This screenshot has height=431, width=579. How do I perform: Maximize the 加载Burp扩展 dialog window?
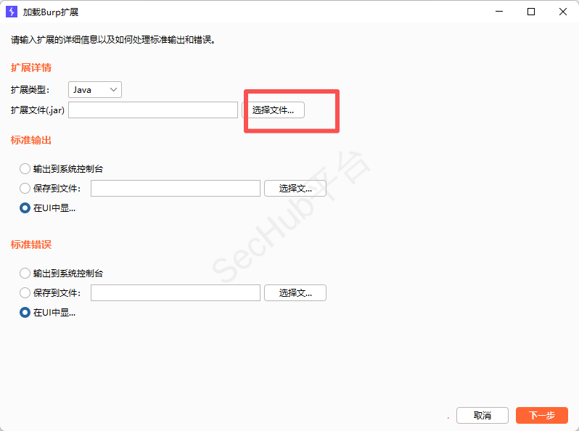click(531, 12)
